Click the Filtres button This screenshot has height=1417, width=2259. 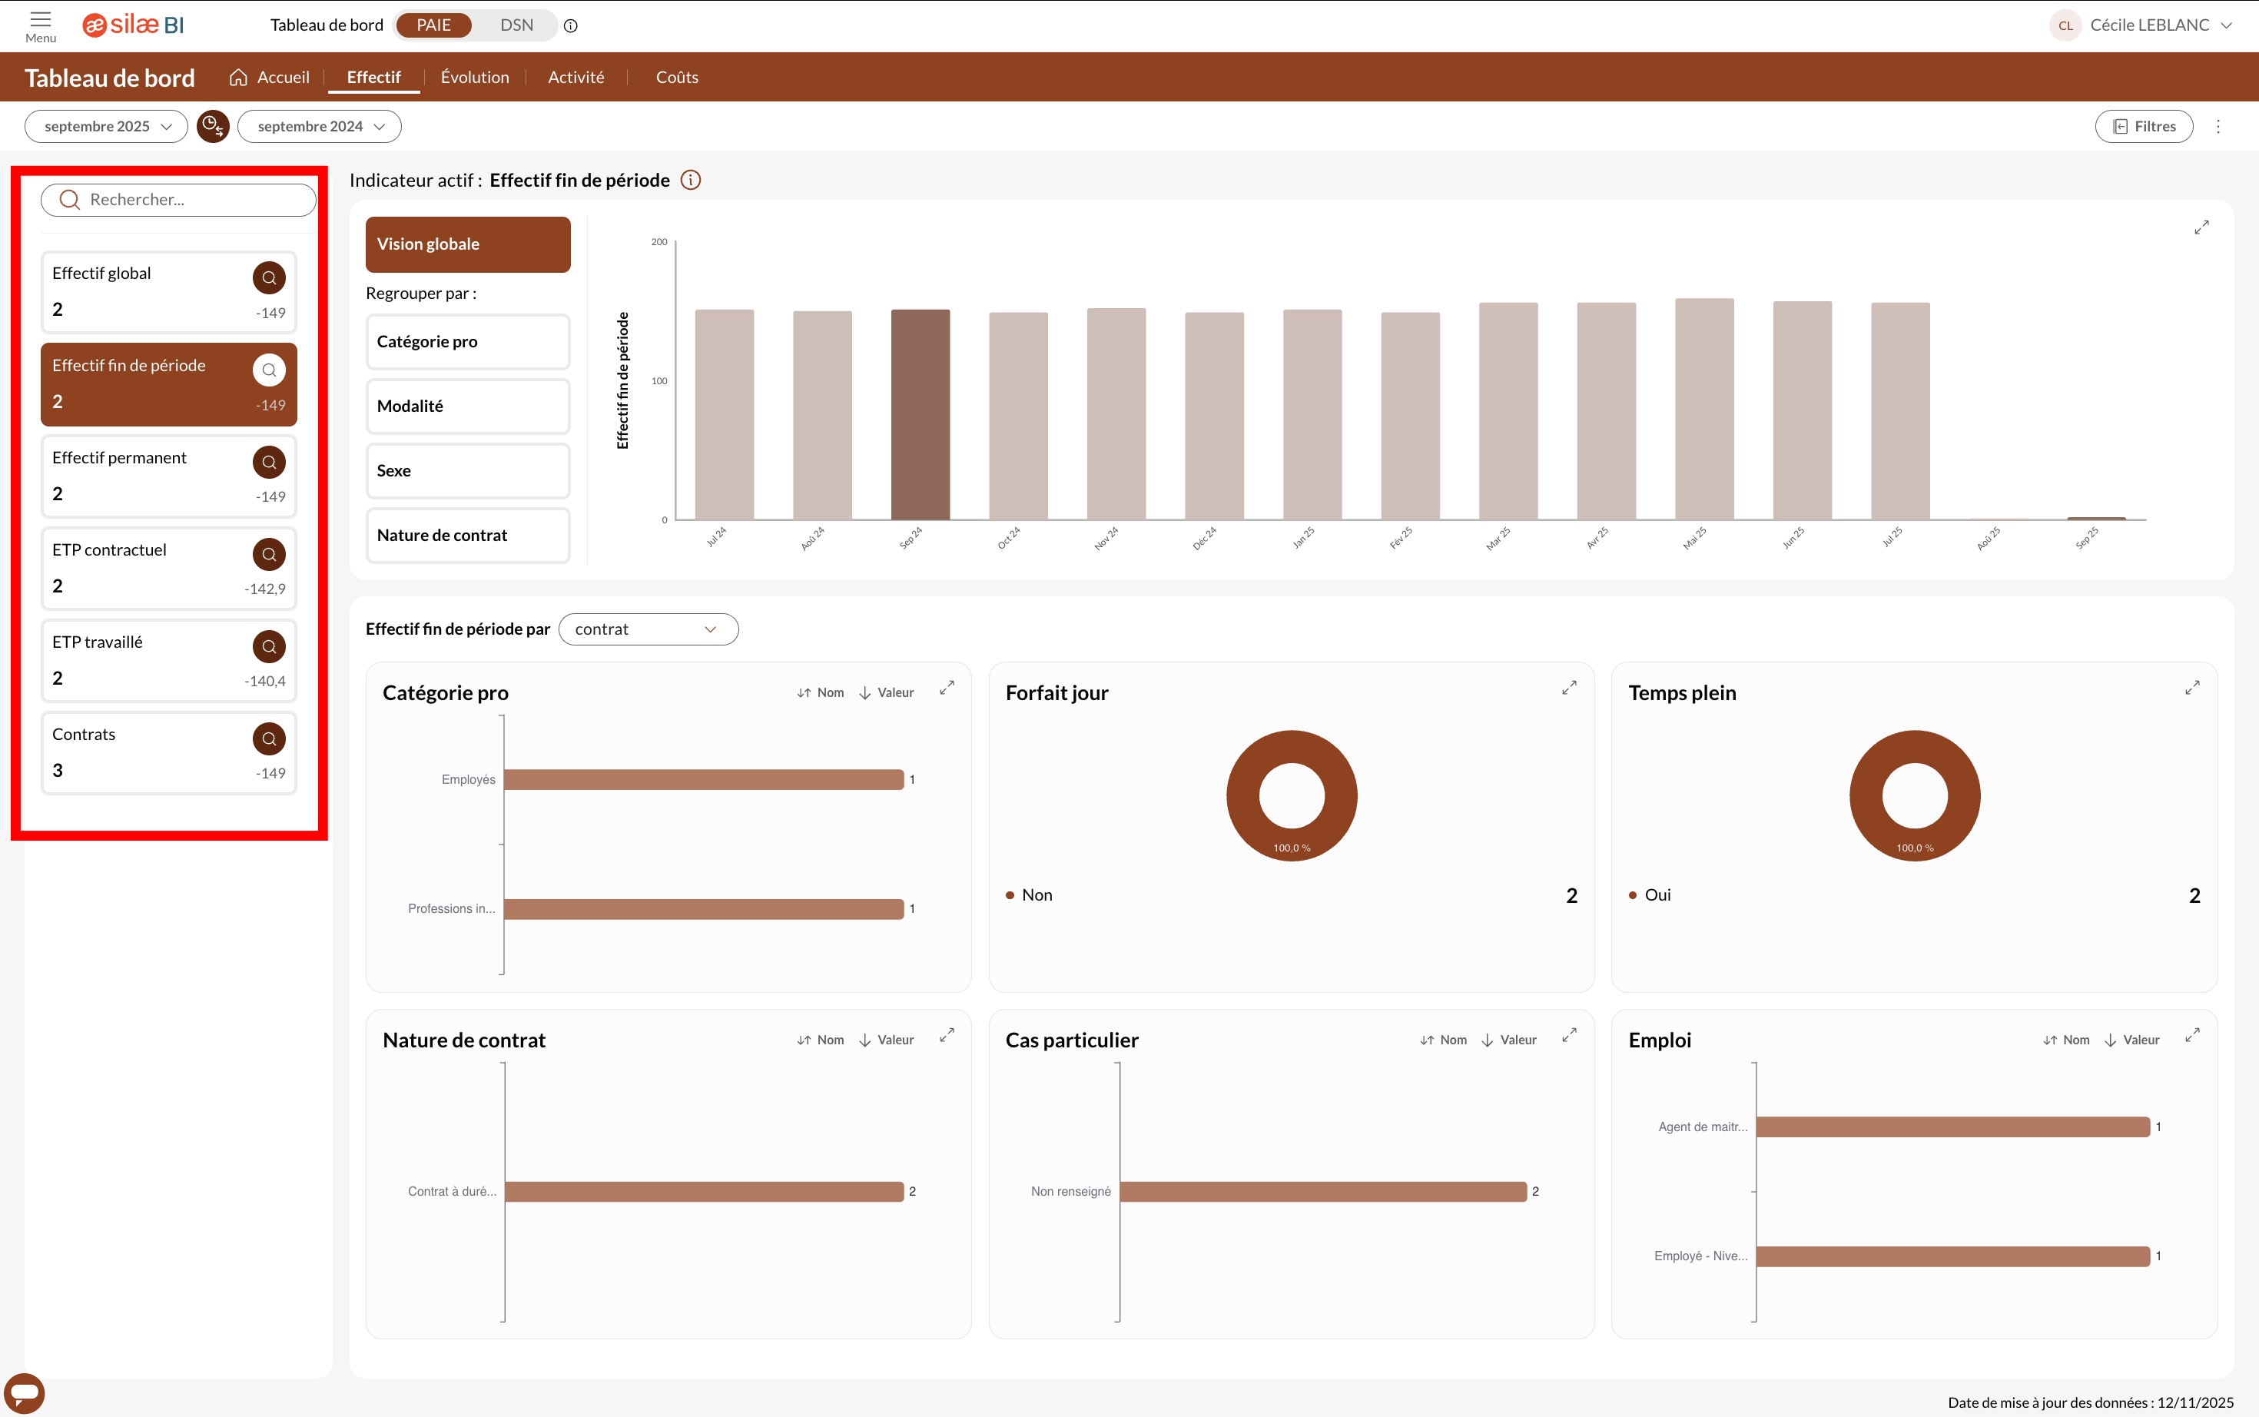tap(2144, 127)
